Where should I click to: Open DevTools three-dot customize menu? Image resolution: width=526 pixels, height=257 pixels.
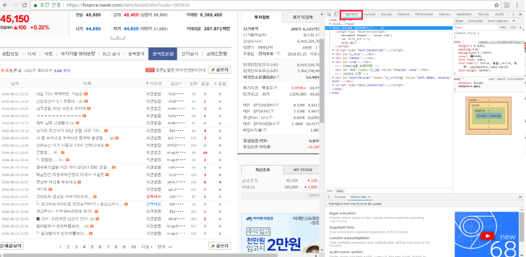[514, 14]
